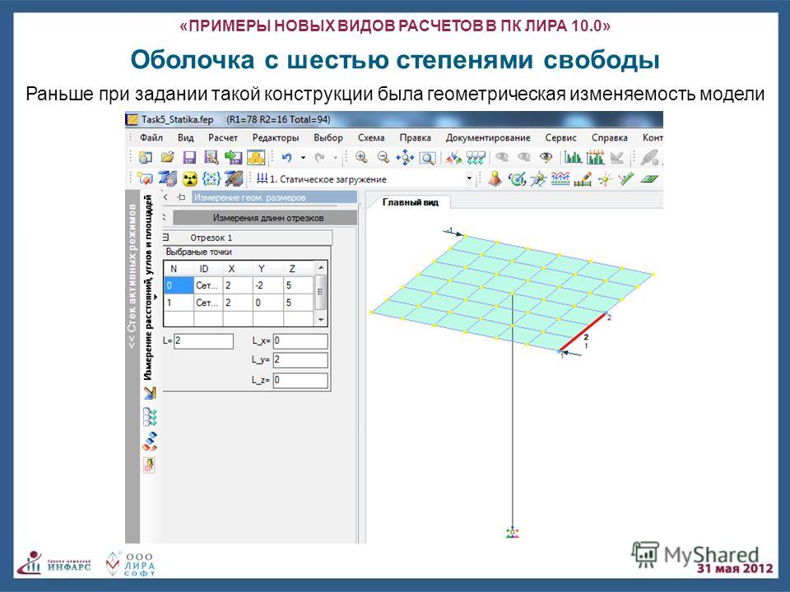The width and height of the screenshot is (790, 592).
Task: Click the greyed-out redo arrow
Action: pyautogui.click(x=319, y=158)
